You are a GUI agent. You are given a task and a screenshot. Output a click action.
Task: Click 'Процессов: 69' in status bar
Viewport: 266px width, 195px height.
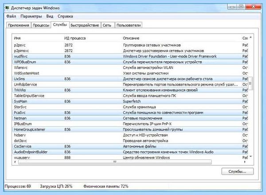(18, 186)
